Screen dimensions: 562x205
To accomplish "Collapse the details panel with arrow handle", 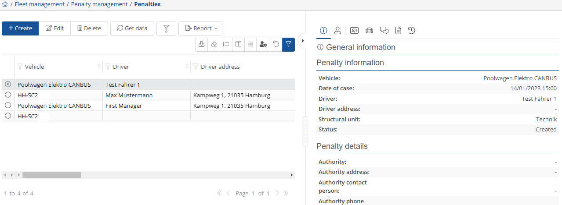I will coord(302,41).
